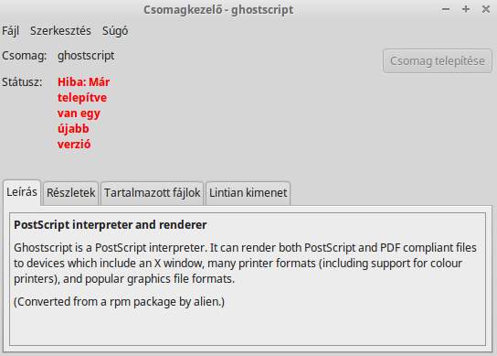Switch to the Részletek tab
Screen dimensions: 497x356
coord(71,193)
